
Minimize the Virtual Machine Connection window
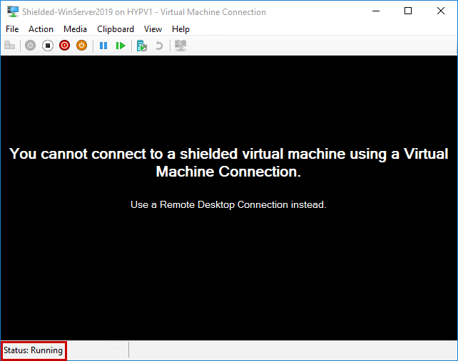point(376,11)
